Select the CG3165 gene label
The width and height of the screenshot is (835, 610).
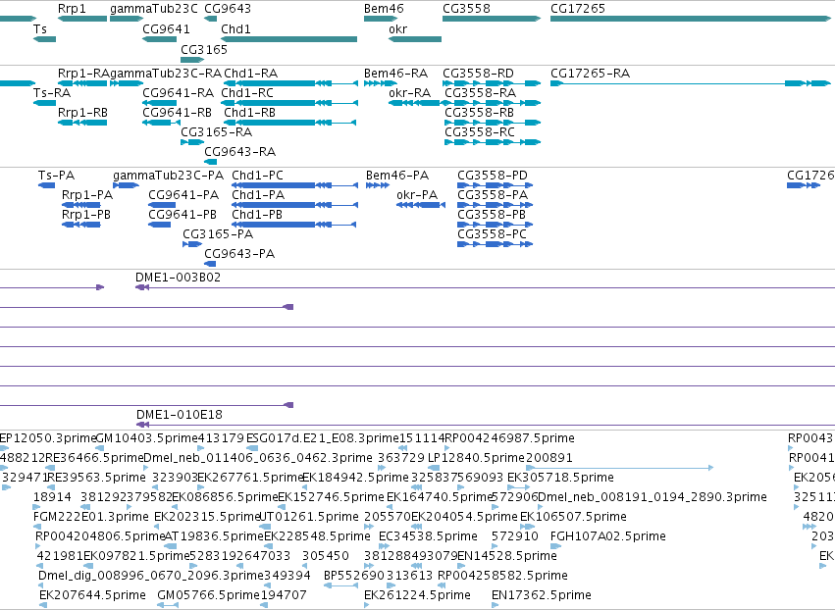204,49
